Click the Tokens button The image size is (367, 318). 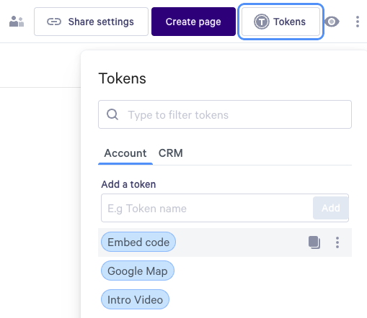[x=280, y=22]
